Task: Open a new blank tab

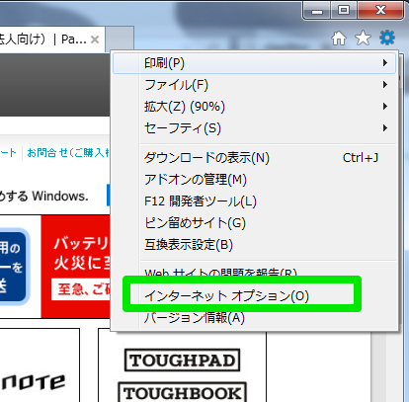Action: tap(120, 40)
